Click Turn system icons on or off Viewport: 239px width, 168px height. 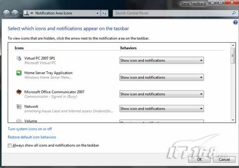[x=30, y=129]
